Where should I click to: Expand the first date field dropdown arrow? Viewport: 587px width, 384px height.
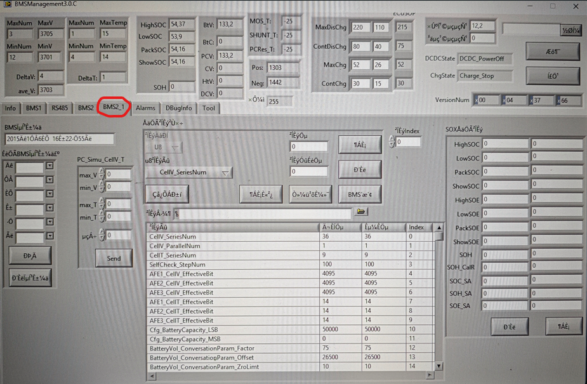point(49,166)
